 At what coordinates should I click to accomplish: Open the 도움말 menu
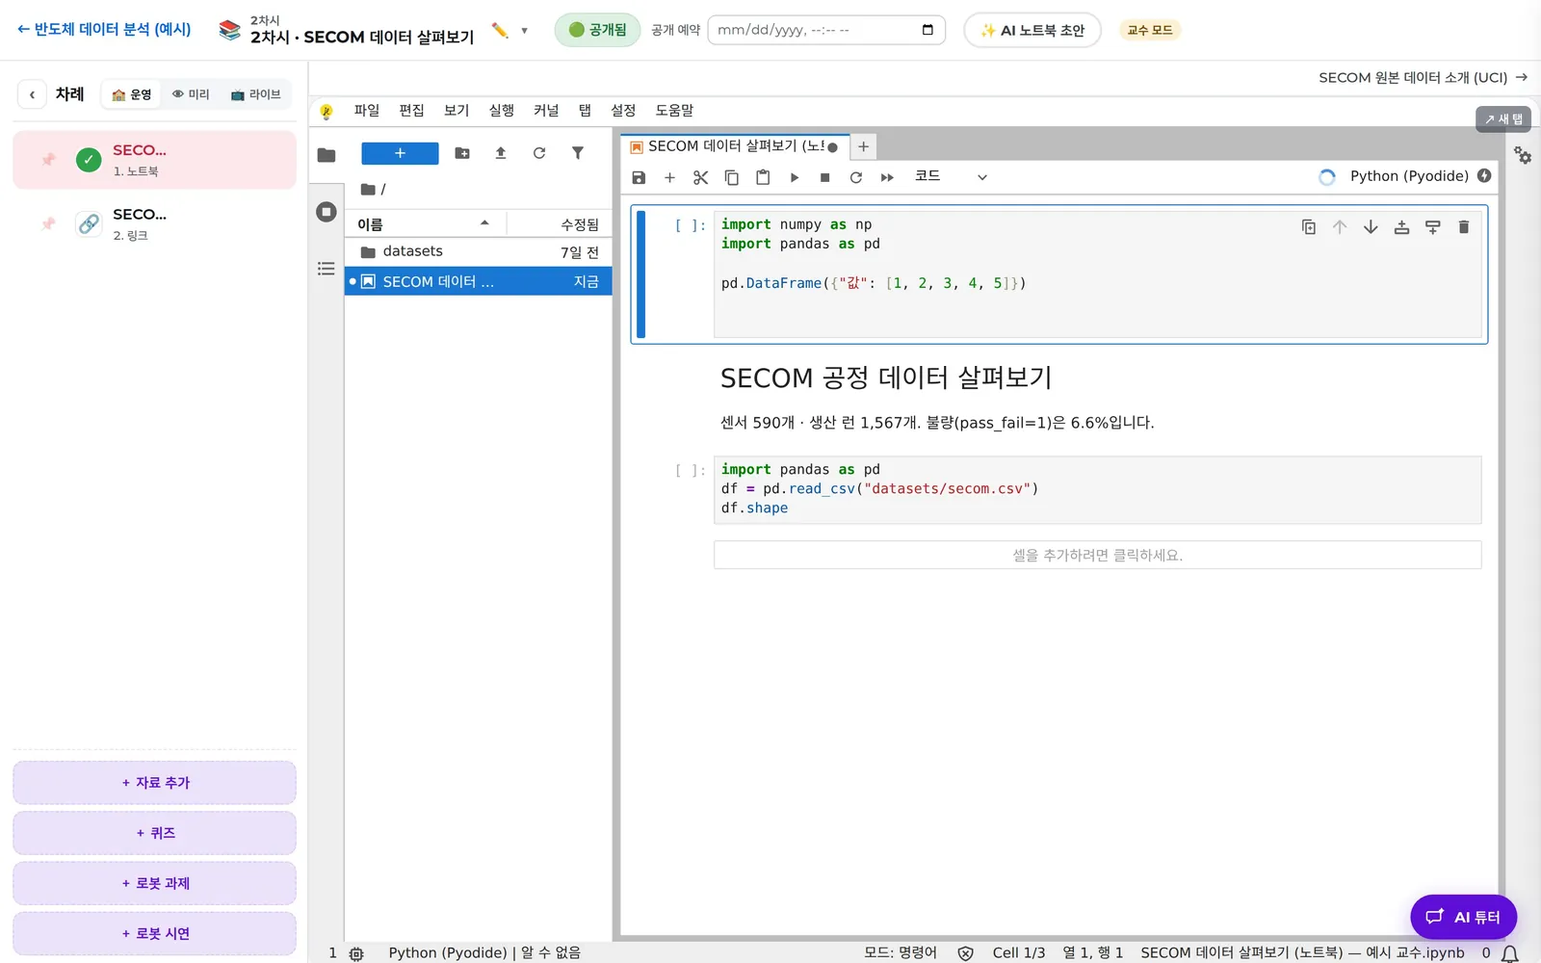coord(674,111)
